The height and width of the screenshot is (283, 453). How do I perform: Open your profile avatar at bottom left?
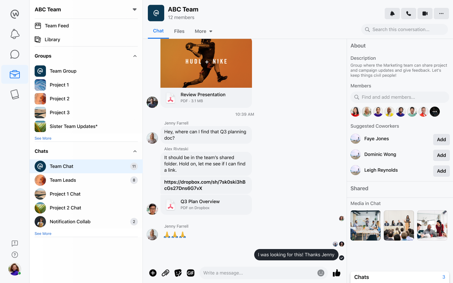15,269
